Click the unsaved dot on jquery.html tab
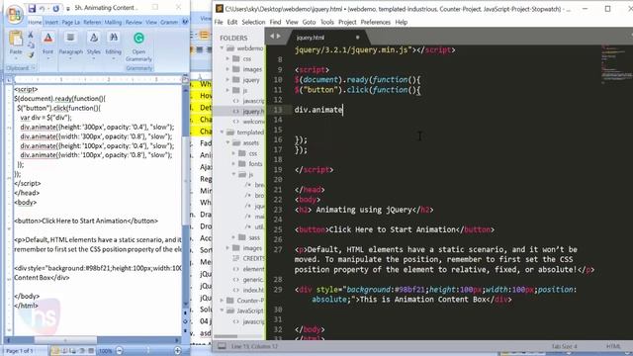The height and width of the screenshot is (356, 633). pos(357,38)
